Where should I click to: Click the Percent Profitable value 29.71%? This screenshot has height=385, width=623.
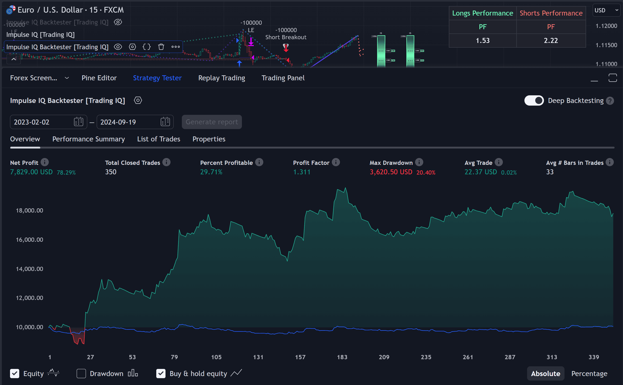[211, 172]
